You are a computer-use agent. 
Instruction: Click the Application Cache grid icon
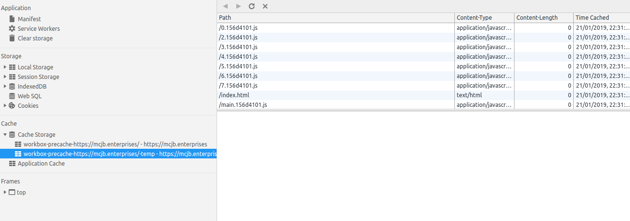12,163
